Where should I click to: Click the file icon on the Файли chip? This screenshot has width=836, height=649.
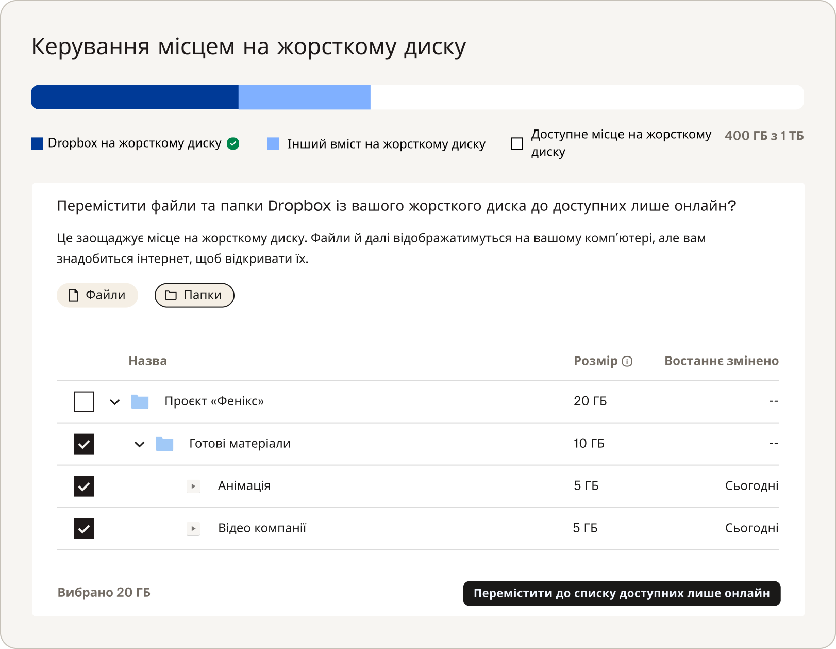point(73,295)
